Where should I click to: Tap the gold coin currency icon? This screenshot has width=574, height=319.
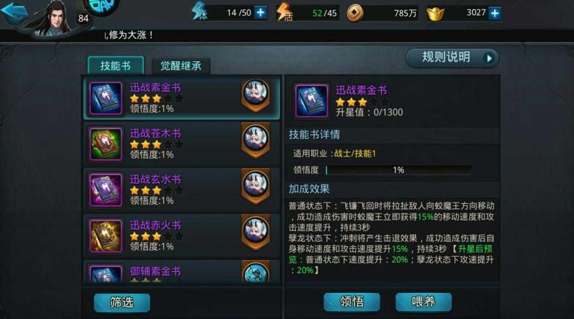(x=355, y=13)
